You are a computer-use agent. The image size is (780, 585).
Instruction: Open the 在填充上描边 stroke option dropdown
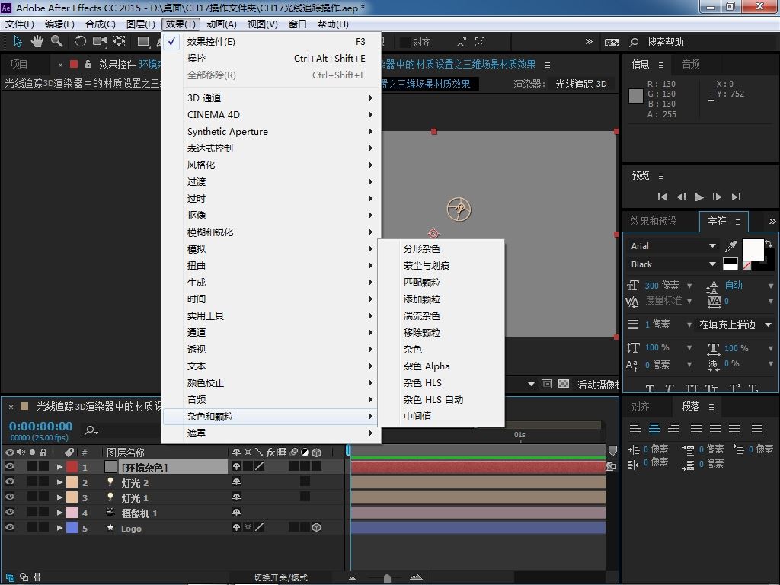(735, 324)
